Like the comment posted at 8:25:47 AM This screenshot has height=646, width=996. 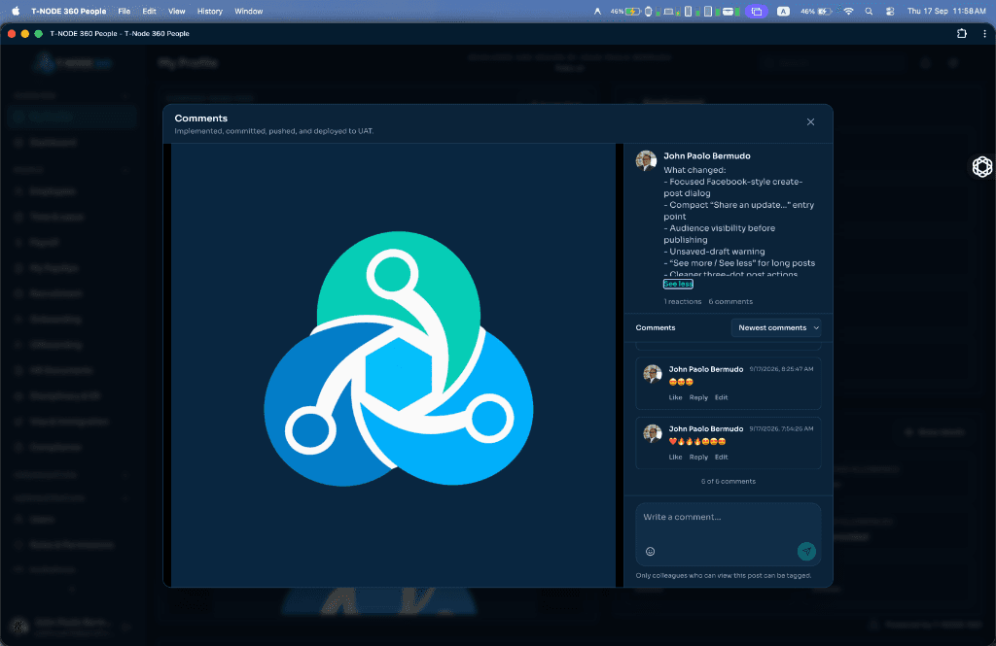coord(675,397)
